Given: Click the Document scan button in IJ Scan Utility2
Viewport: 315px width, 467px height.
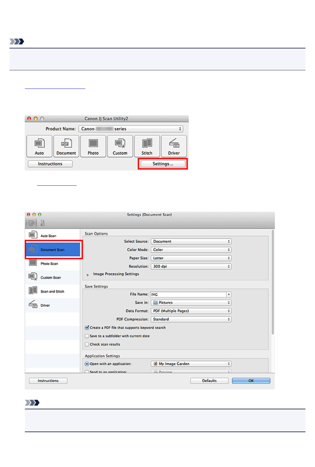Looking at the screenshot, I should (x=66, y=146).
